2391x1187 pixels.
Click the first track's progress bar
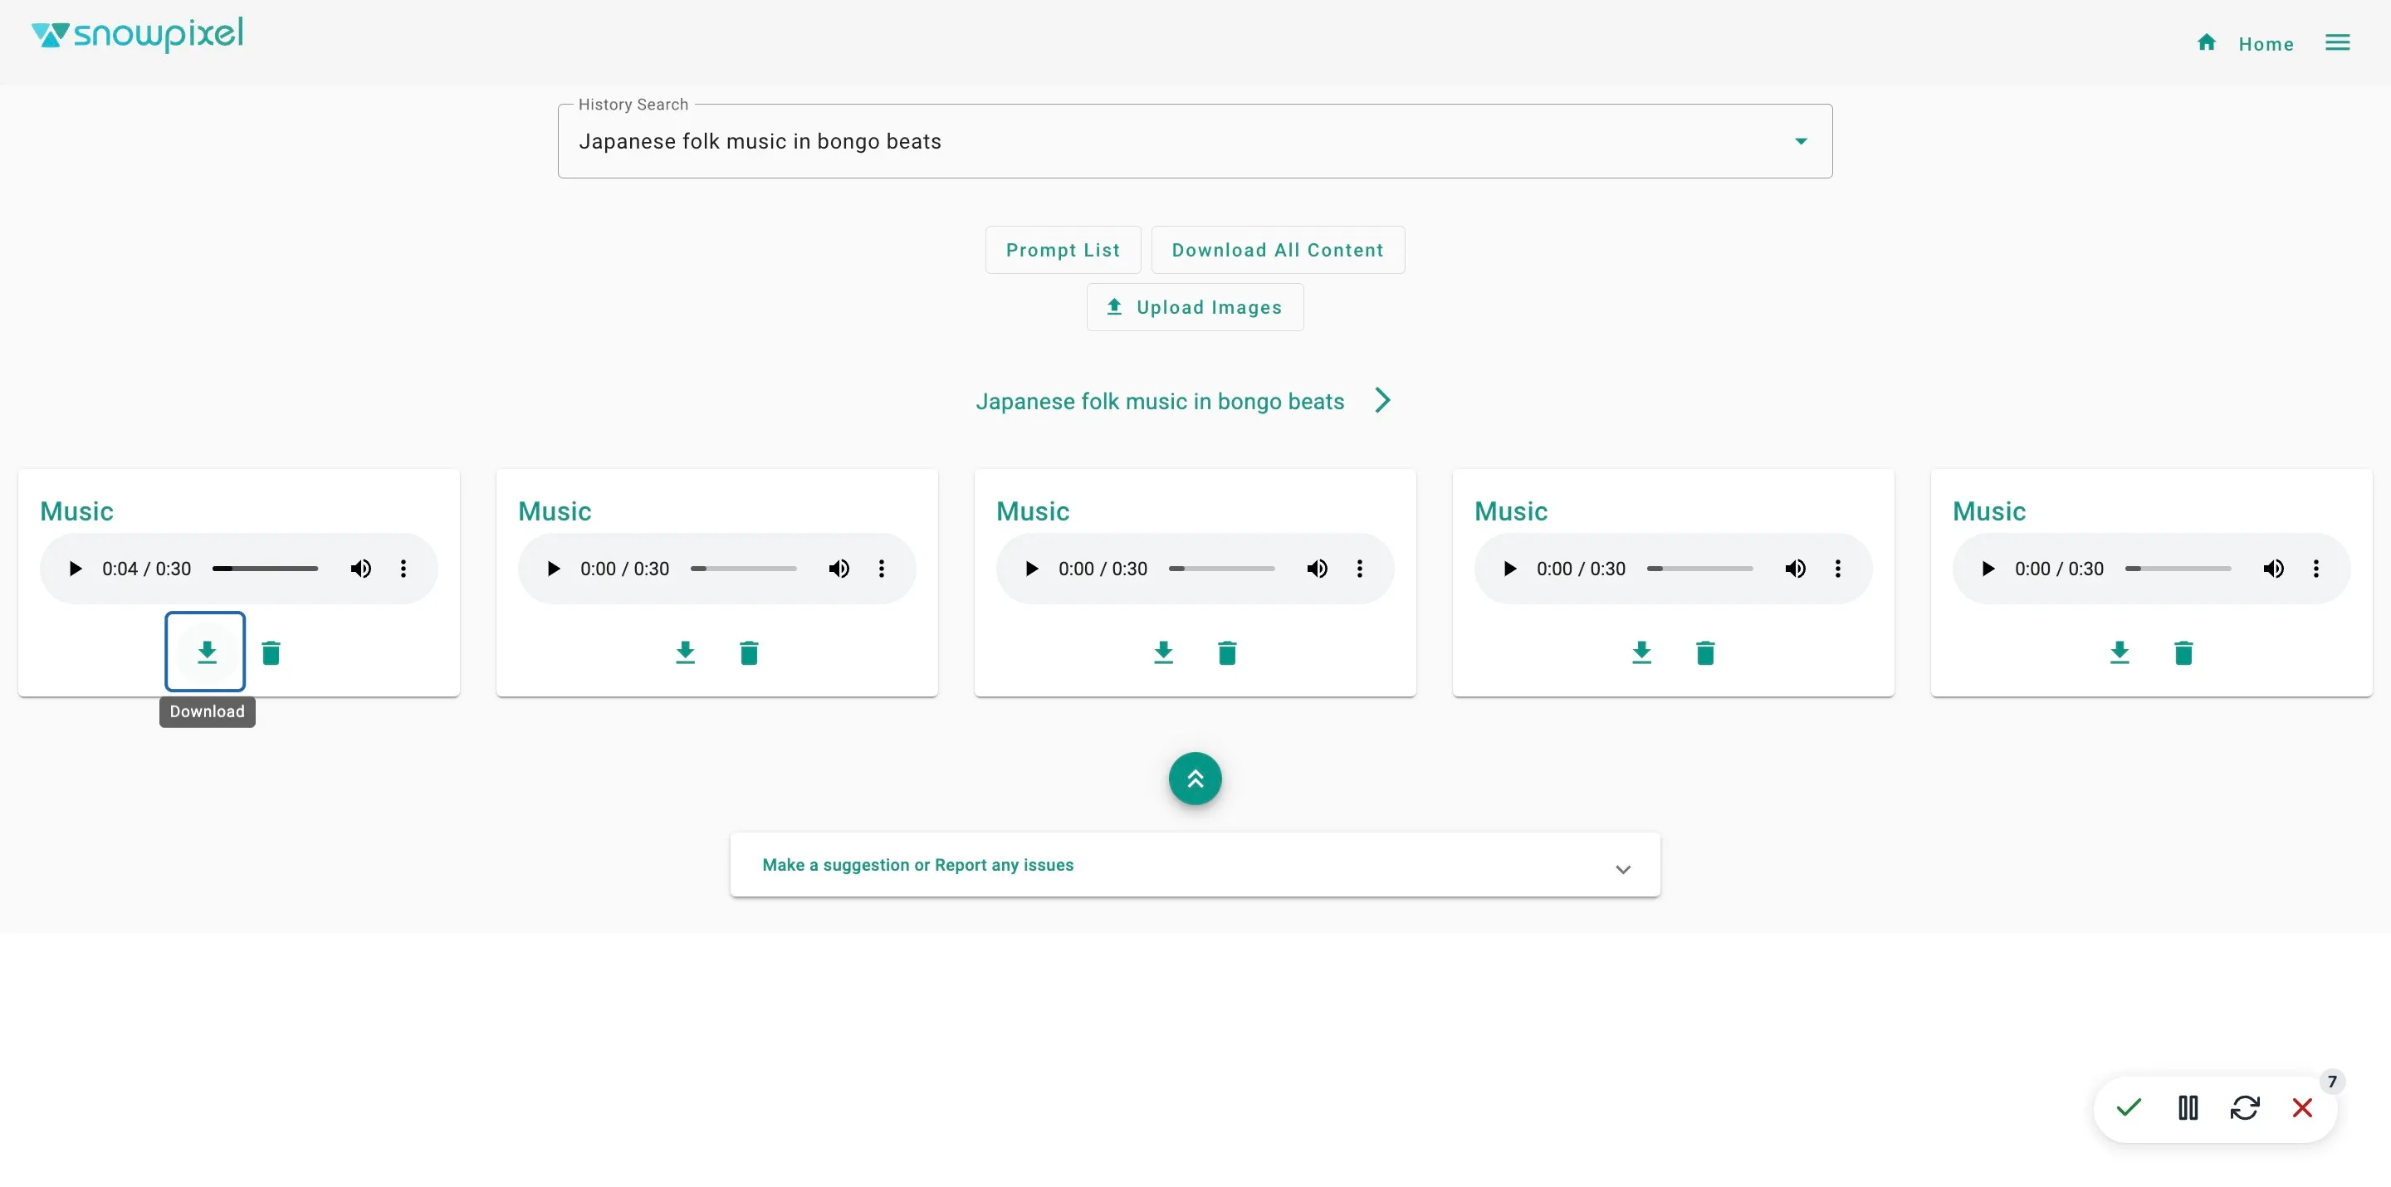pos(266,569)
